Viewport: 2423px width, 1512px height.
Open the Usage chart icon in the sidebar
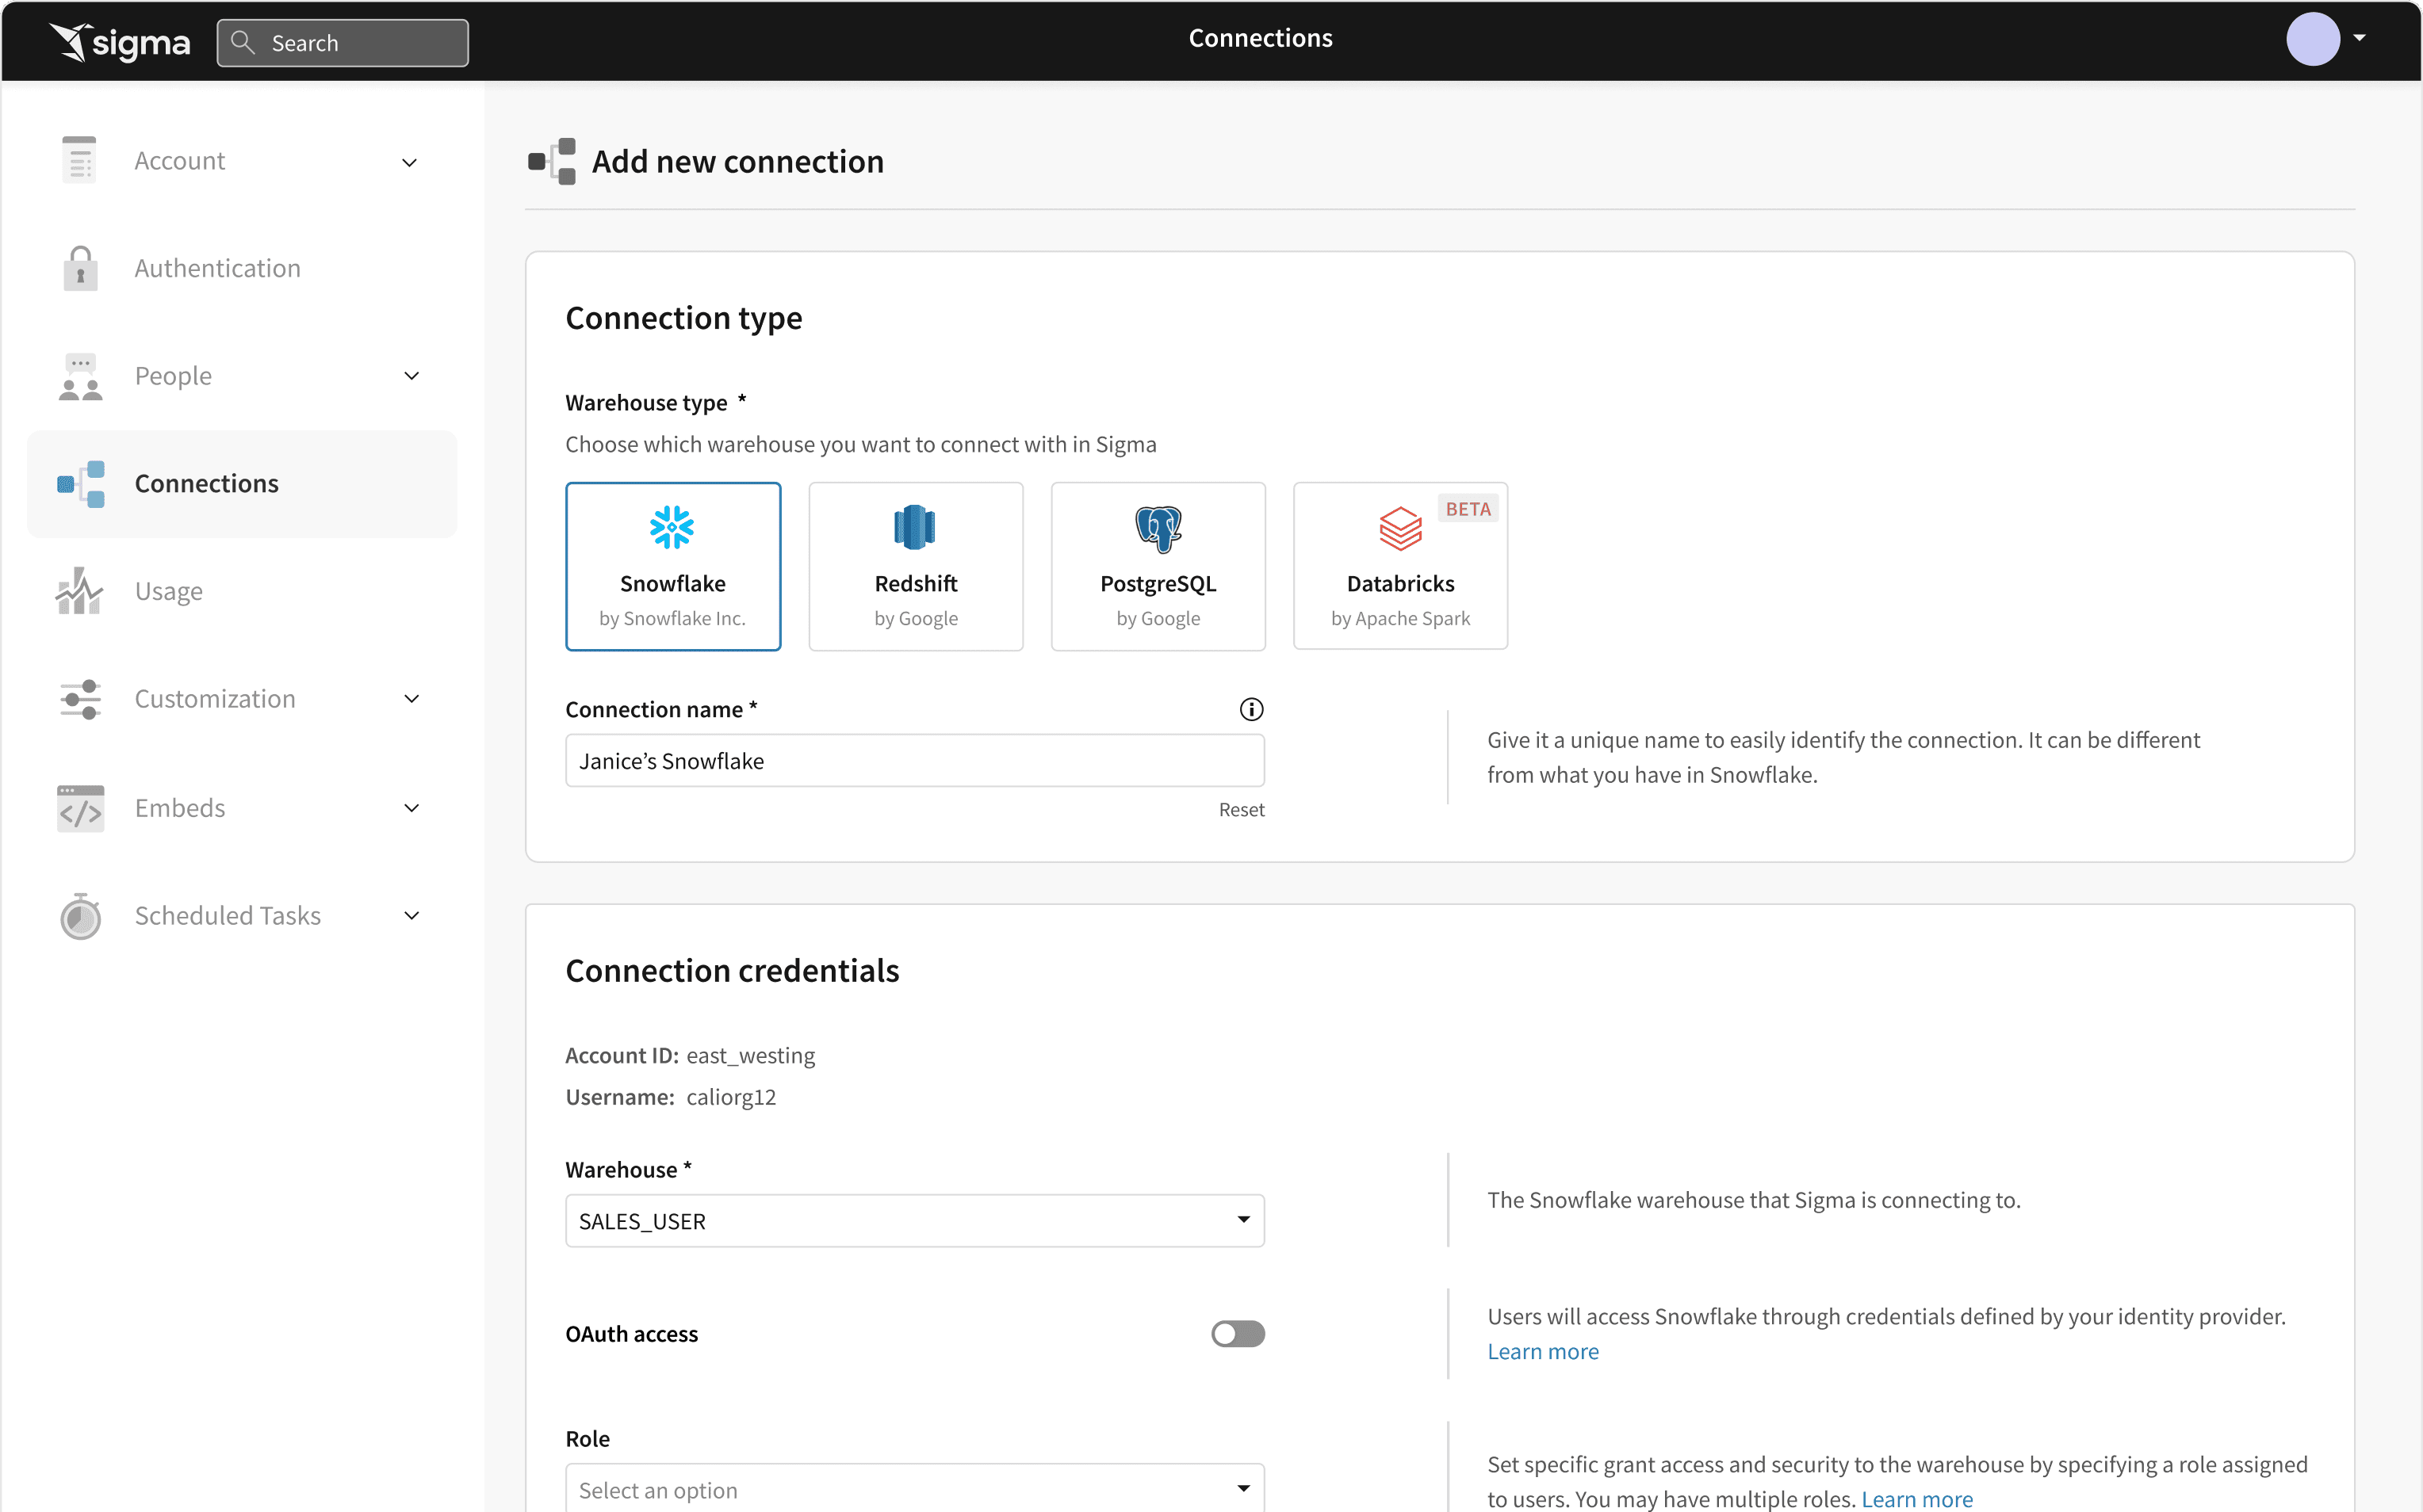80,591
